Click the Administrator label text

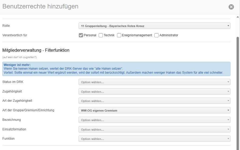pos(169,35)
